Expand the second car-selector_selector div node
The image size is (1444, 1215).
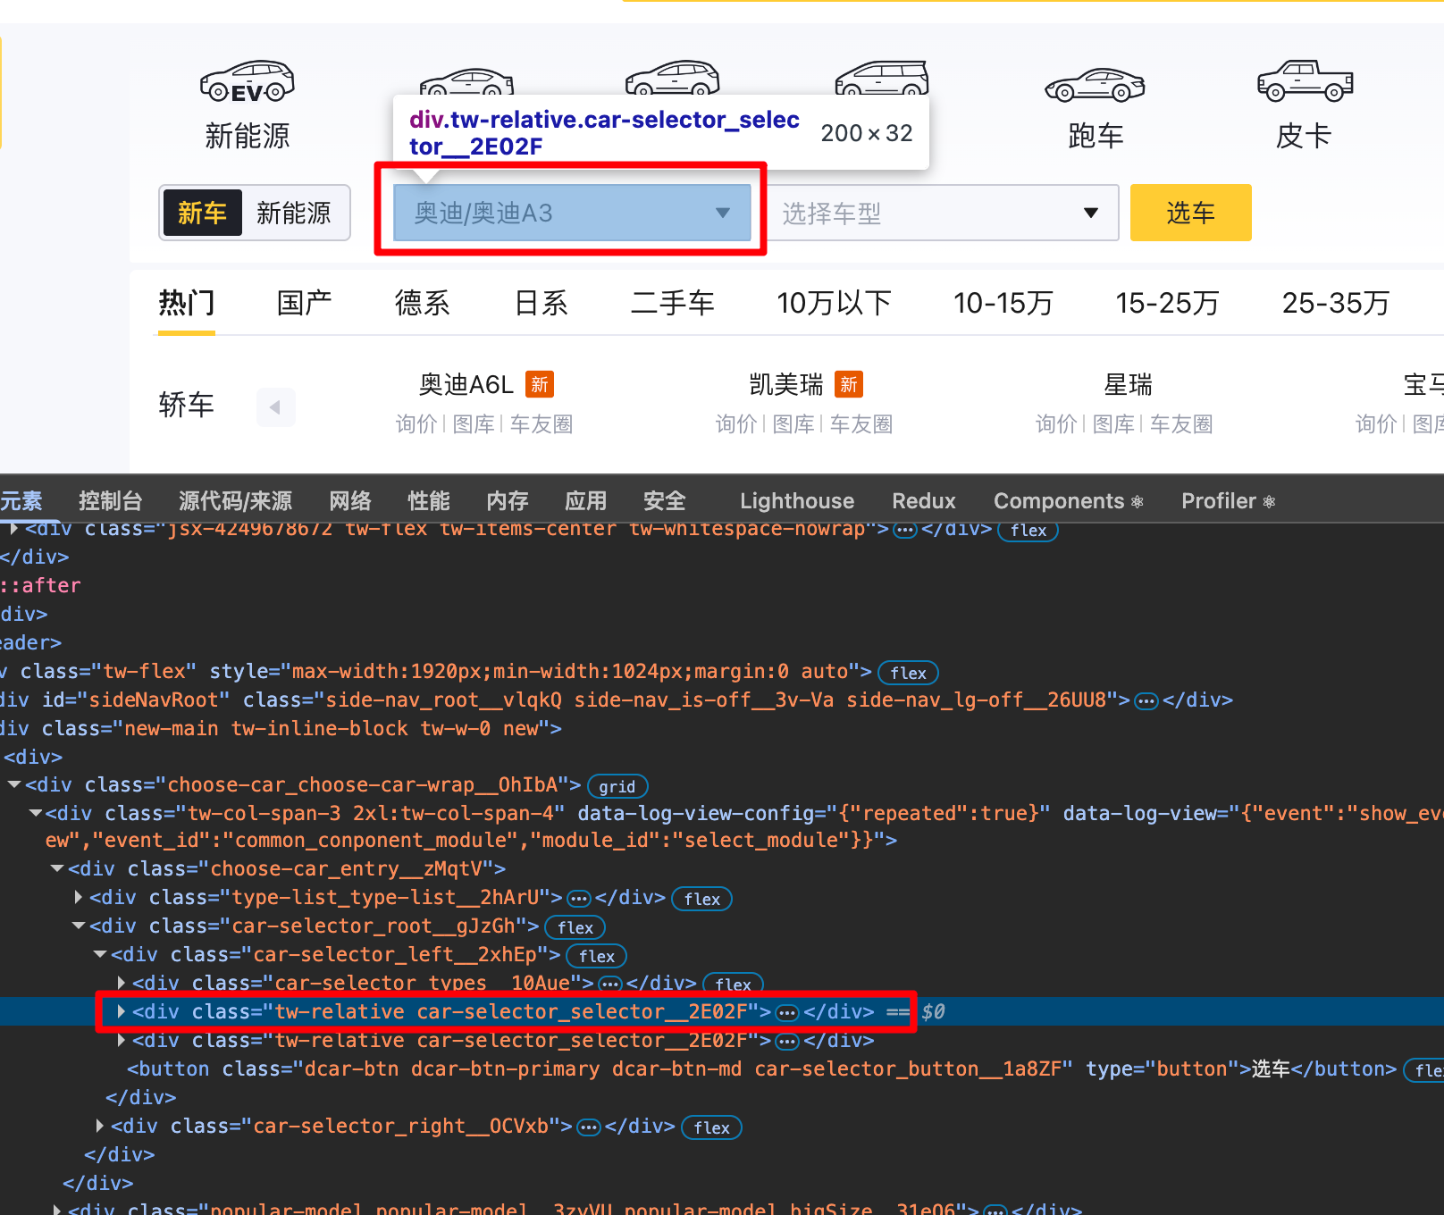point(122,1040)
